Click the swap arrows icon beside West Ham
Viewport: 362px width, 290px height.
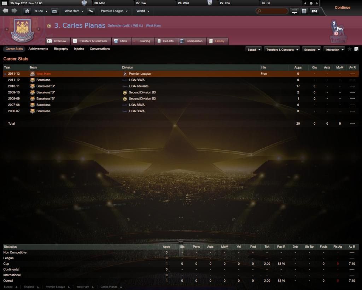(91, 11)
